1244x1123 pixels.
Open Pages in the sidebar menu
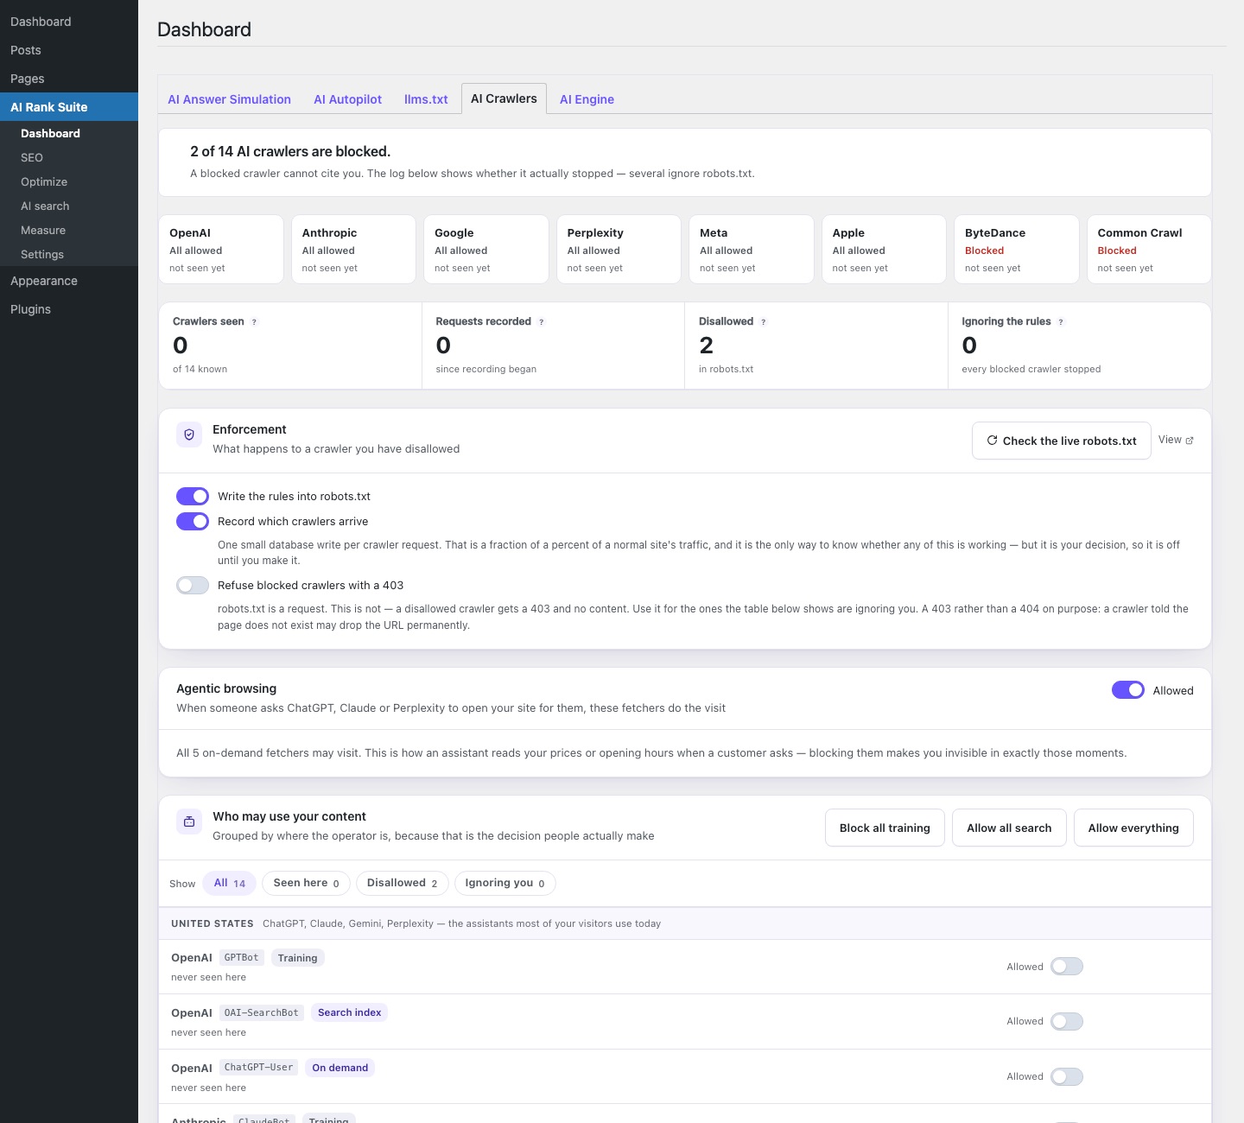69,79
